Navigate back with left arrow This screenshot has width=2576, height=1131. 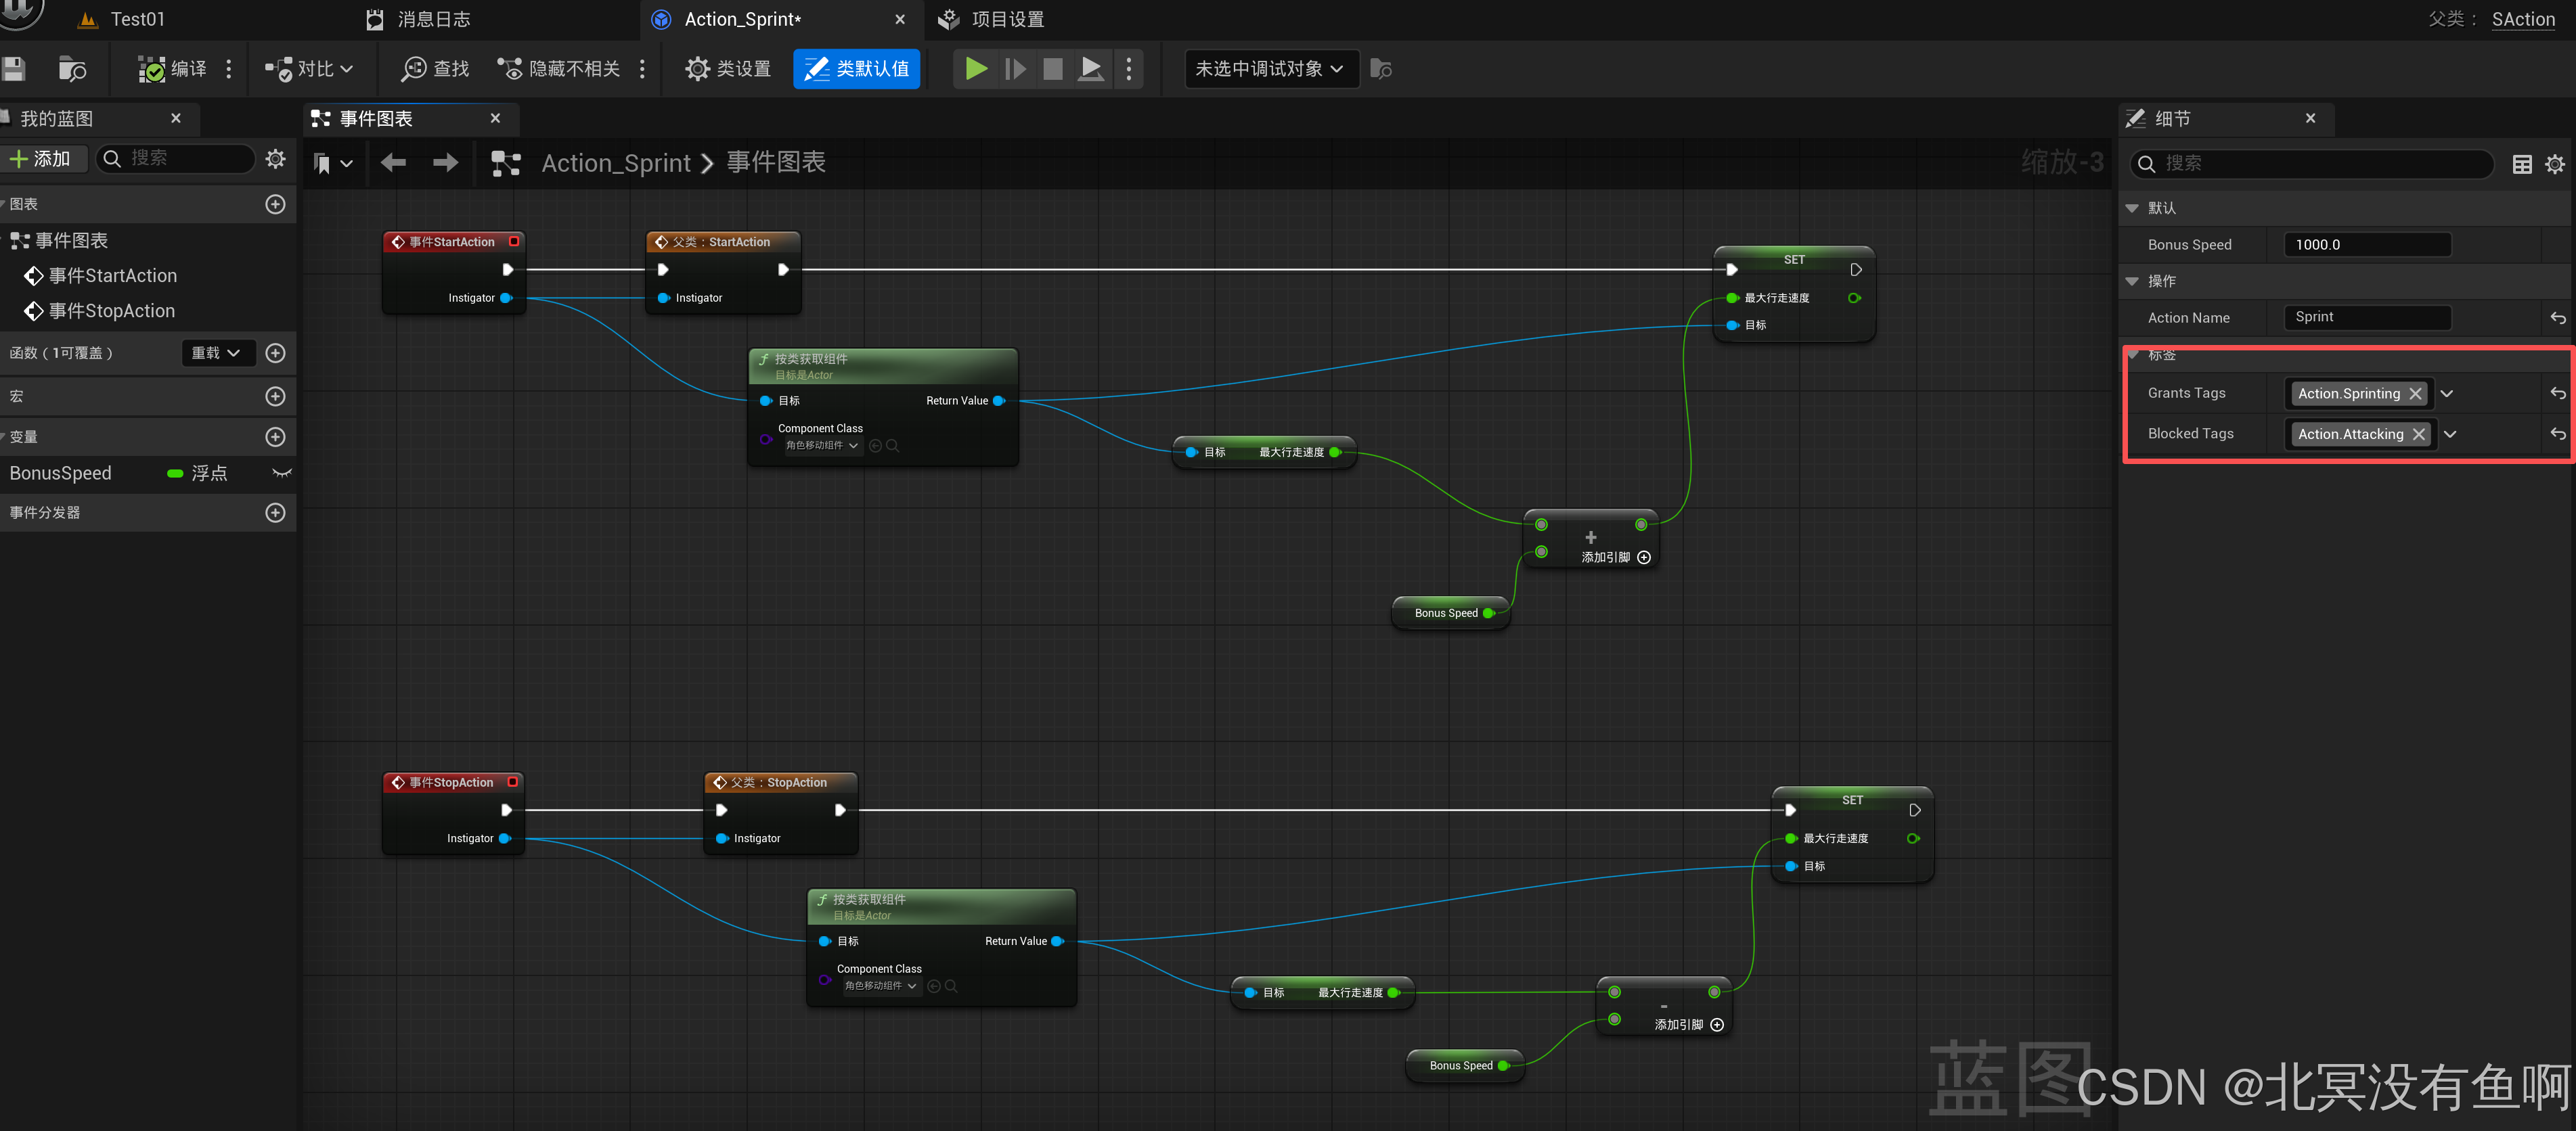[393, 163]
